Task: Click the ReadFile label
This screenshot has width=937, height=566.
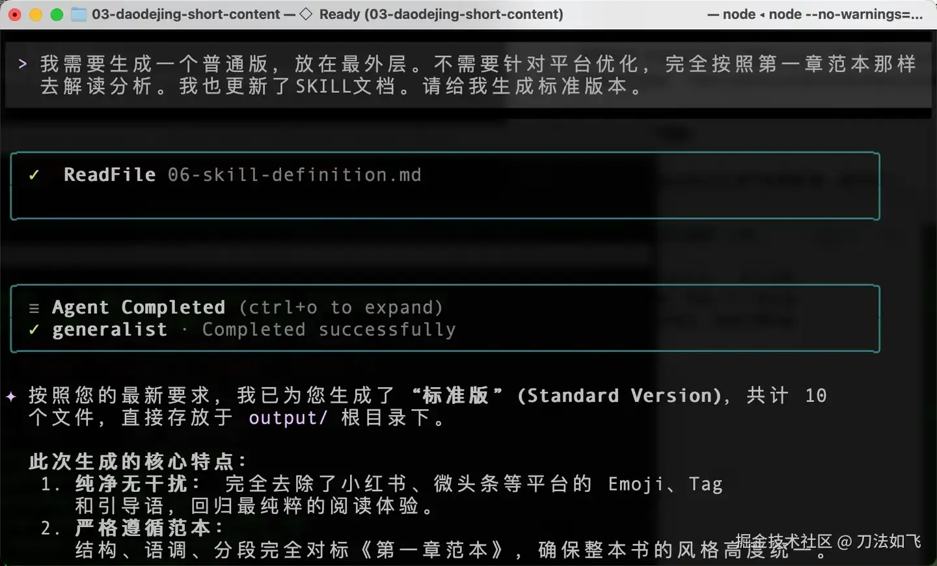Action: click(x=110, y=175)
